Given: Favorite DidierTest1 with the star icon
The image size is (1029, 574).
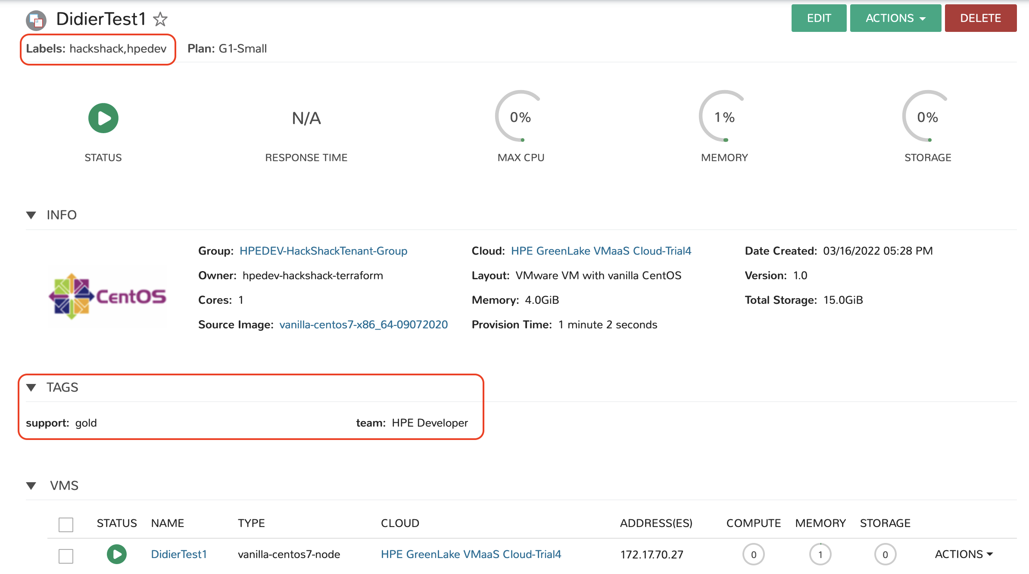Looking at the screenshot, I should point(160,19).
